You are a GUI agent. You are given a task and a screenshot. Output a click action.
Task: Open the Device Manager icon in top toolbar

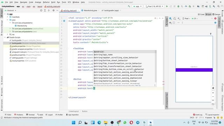(210, 6)
